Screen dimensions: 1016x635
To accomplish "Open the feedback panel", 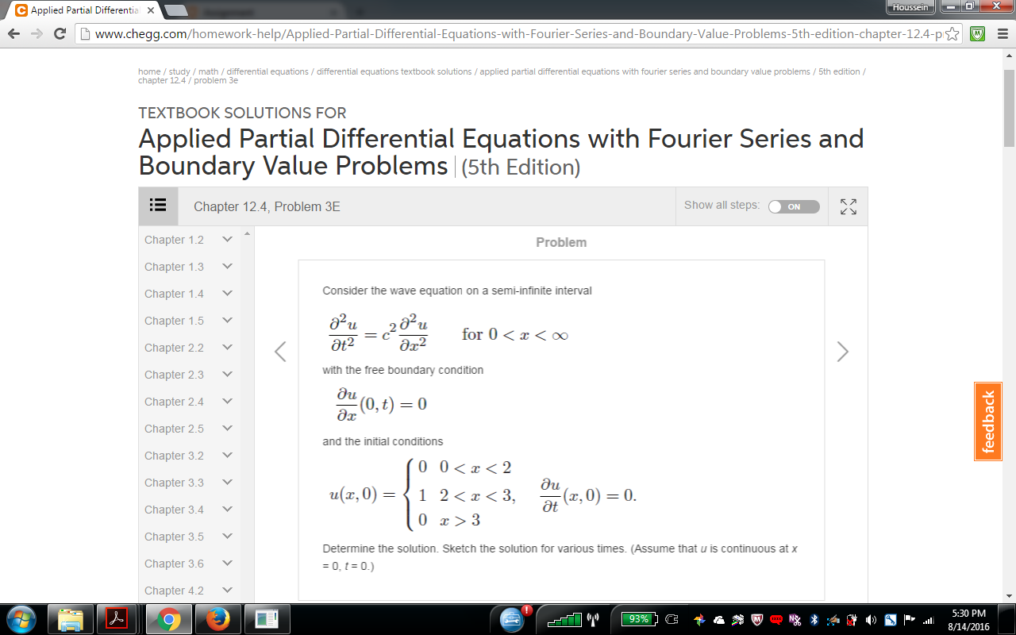I will [x=987, y=421].
